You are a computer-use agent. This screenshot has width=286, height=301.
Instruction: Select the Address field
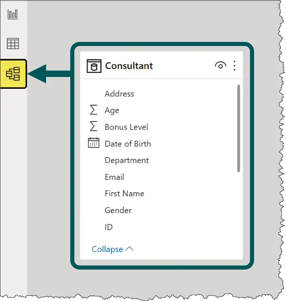(120, 94)
